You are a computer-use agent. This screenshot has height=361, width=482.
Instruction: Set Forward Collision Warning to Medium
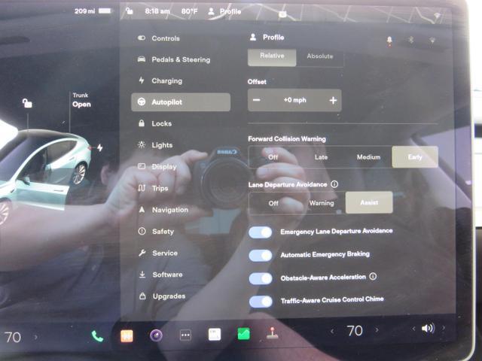pyautogui.click(x=368, y=157)
